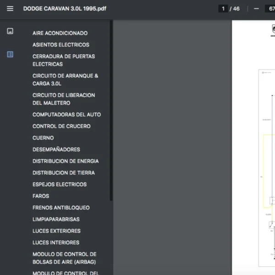Select CIRCUITO DE LIBERACION DEL MALETERO

(63, 99)
